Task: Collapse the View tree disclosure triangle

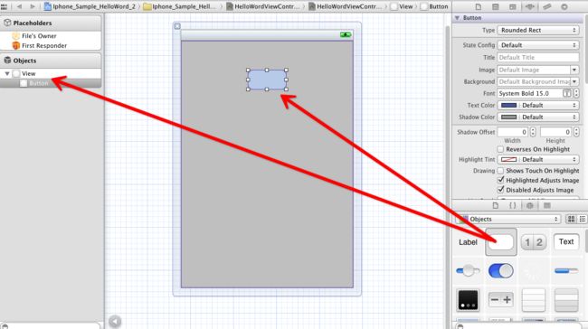Action: [x=6, y=73]
